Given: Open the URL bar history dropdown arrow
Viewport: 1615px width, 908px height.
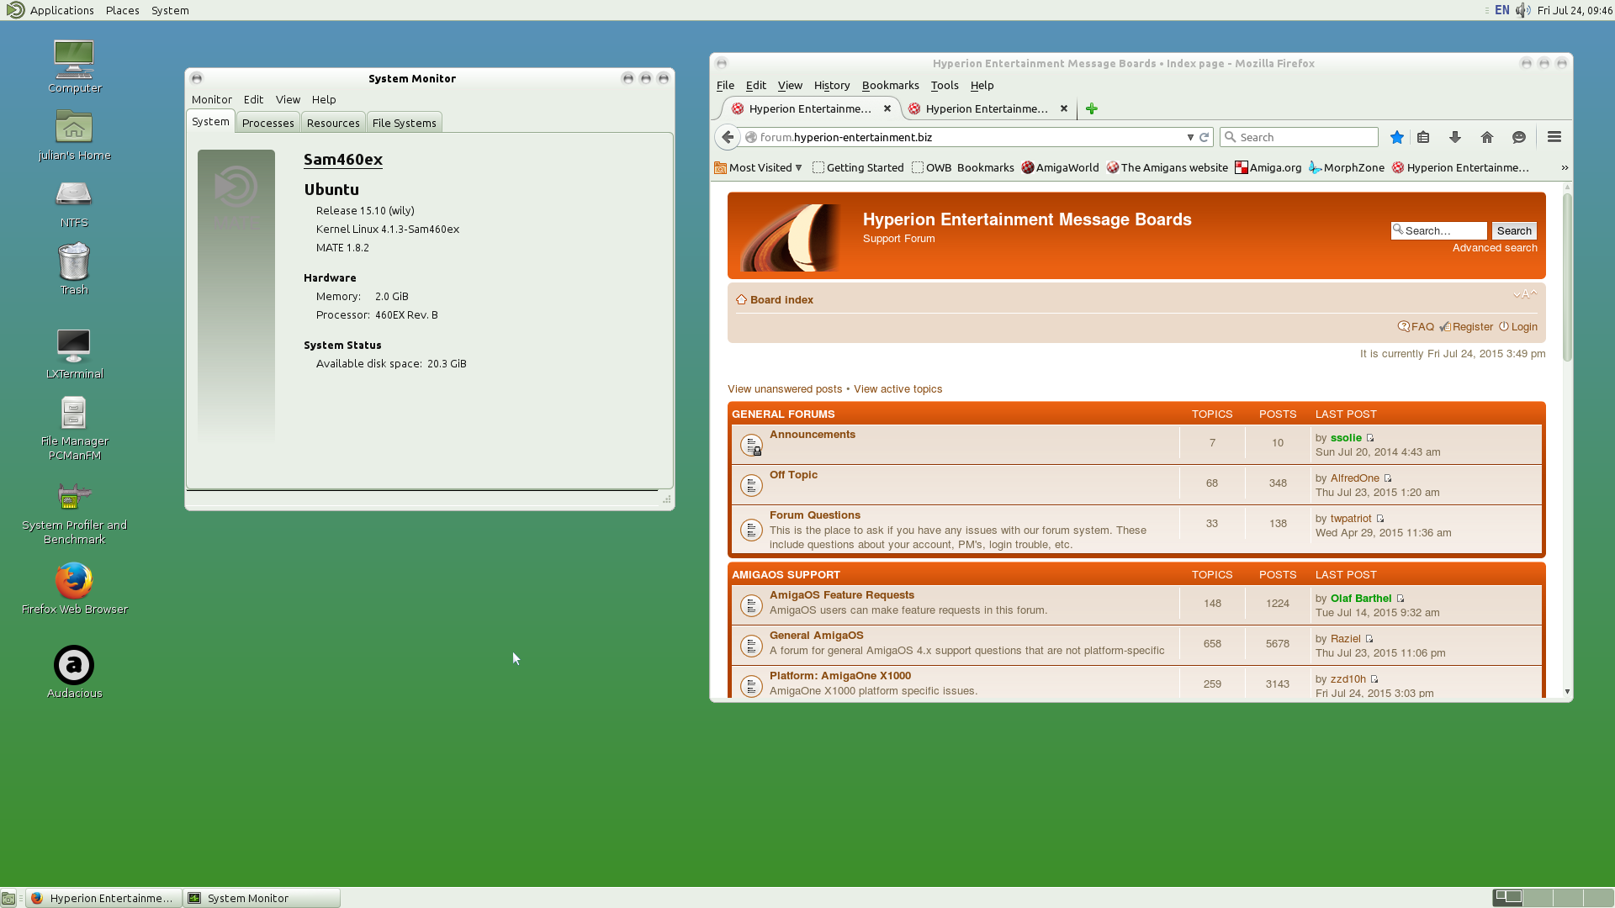Looking at the screenshot, I should (x=1190, y=137).
